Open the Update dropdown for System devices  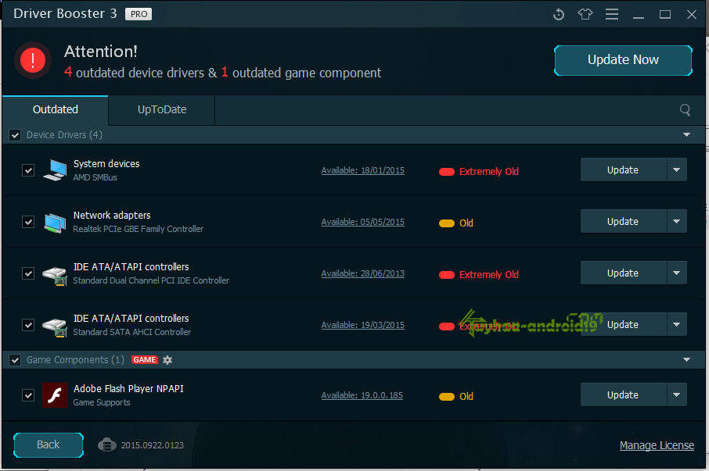point(676,169)
